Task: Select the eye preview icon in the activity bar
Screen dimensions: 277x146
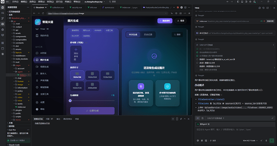Action: click(3, 24)
